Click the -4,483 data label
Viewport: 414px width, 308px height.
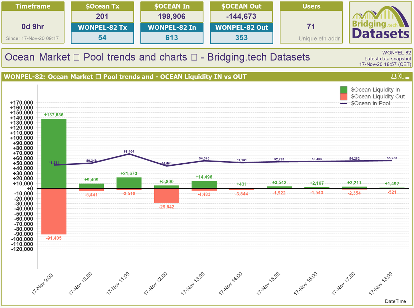pos(204,194)
